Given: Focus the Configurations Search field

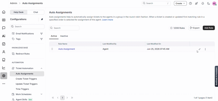Looking at the screenshot, I should 27,27.
